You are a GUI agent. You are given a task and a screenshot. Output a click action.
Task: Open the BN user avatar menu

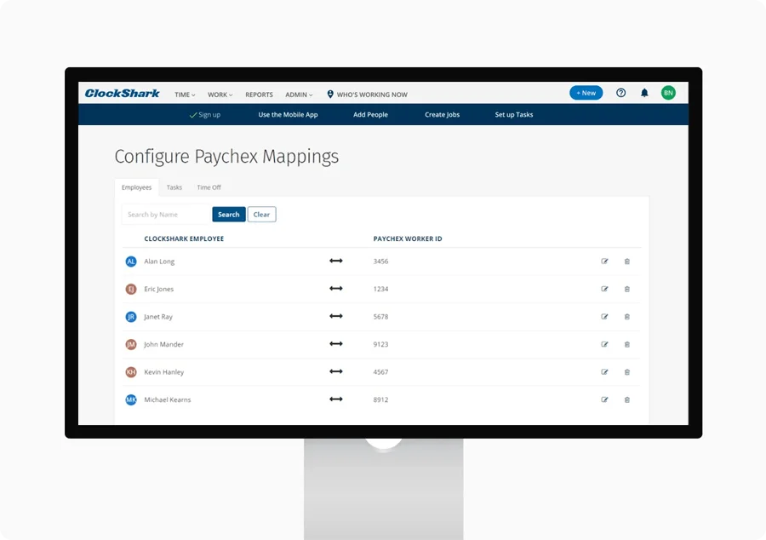coord(668,93)
